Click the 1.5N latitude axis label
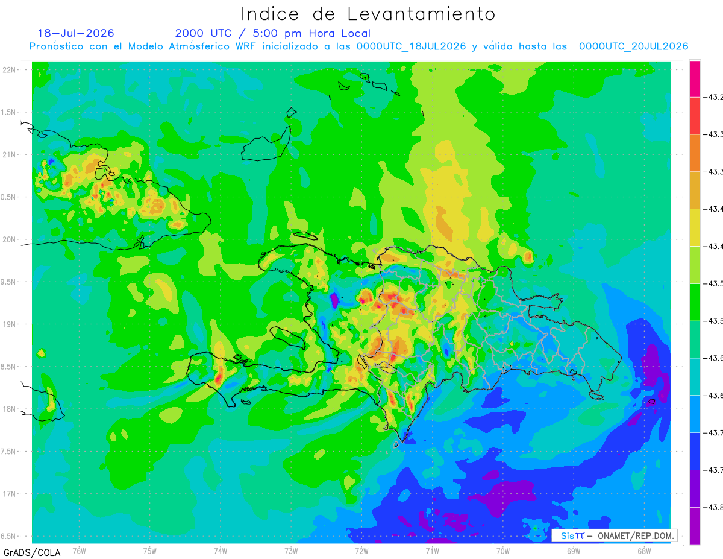The image size is (723, 559). coord(9,112)
